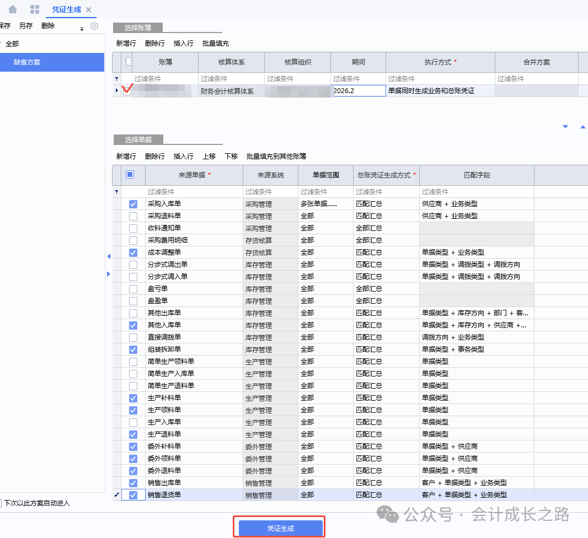This screenshot has width=588, height=538.
Task: Click the right-pointing panel expand arrow
Action: 109,274
